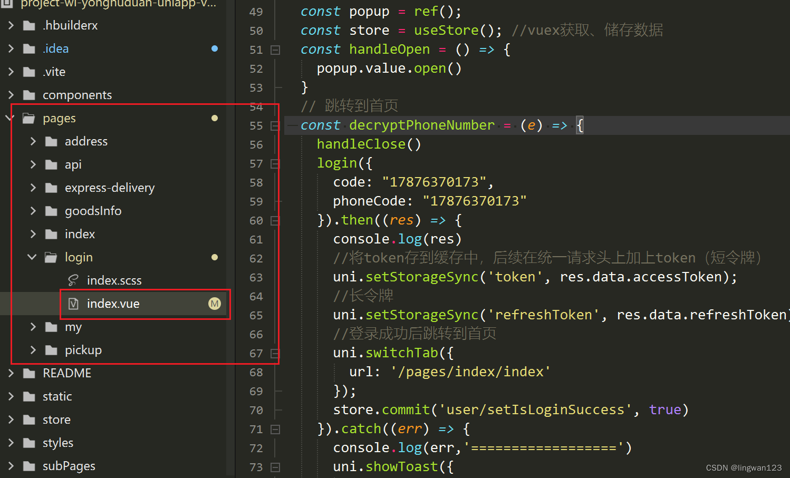
Task: Click the 'refreshToken' string on line 65
Action: [x=544, y=315]
